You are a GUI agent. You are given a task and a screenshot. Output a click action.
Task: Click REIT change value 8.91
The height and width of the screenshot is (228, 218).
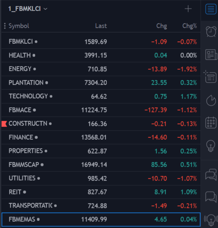(160, 192)
